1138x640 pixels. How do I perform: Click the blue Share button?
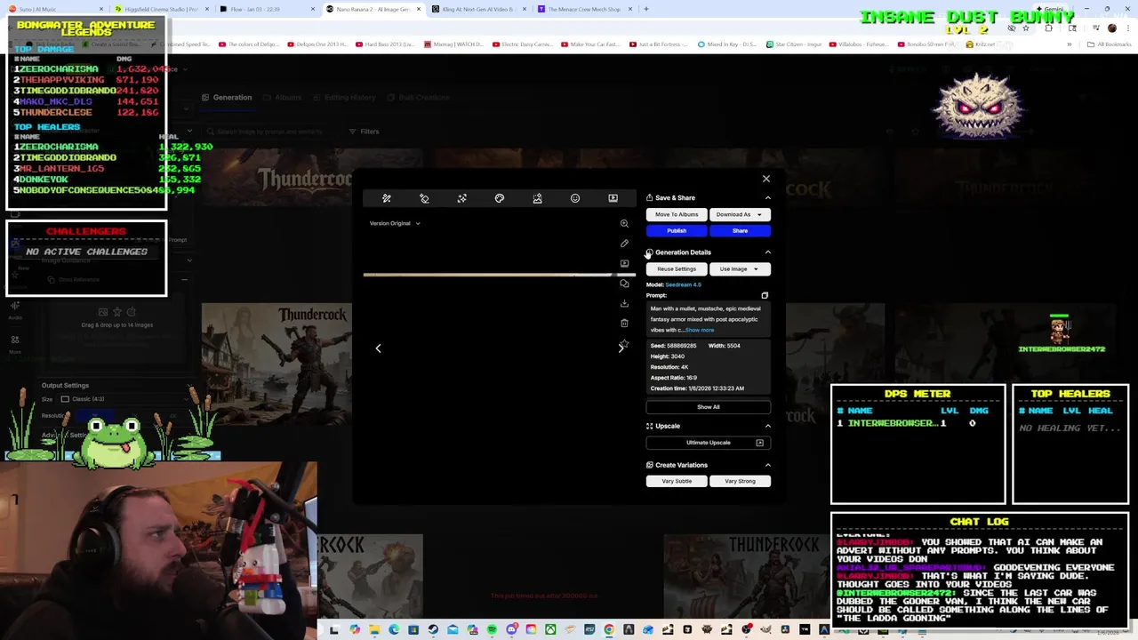point(740,230)
